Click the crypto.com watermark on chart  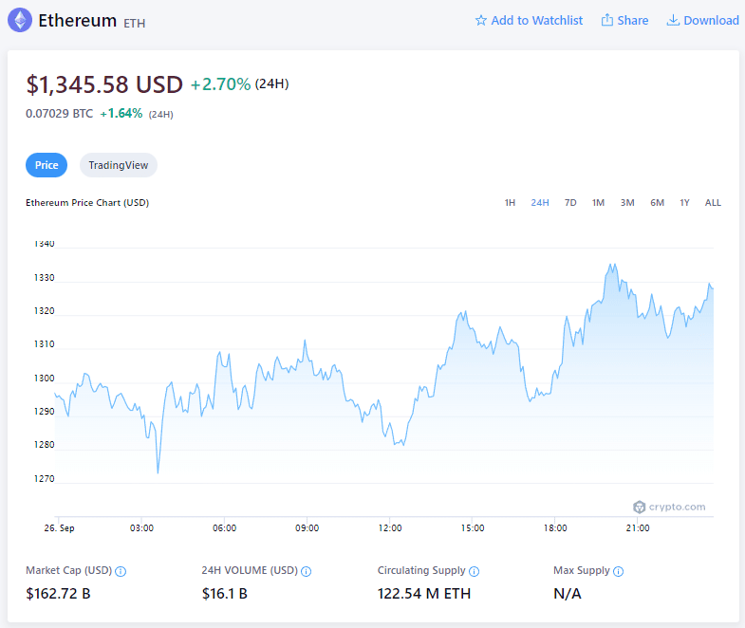point(669,507)
